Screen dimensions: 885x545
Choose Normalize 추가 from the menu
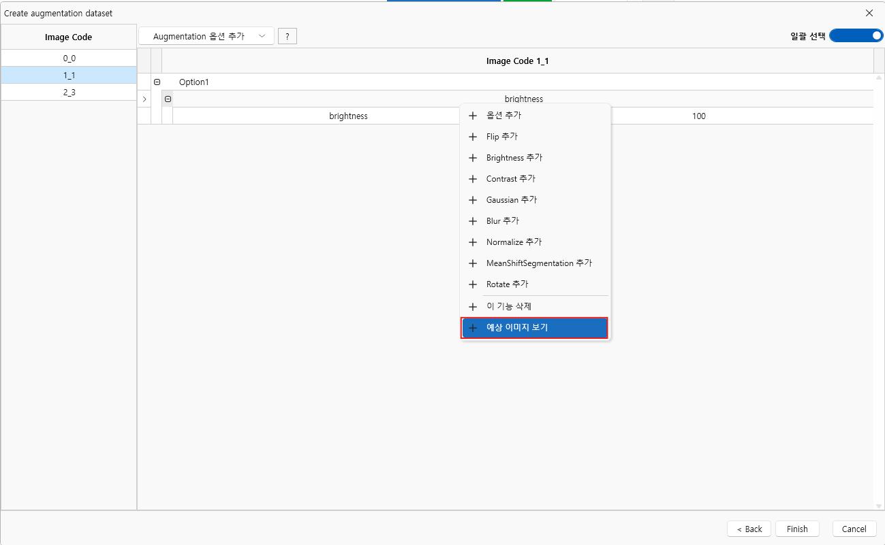pos(514,242)
